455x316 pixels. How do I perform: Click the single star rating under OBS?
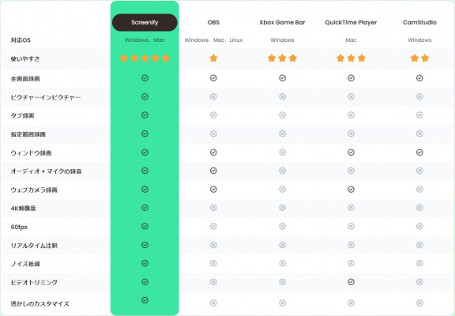(x=213, y=58)
